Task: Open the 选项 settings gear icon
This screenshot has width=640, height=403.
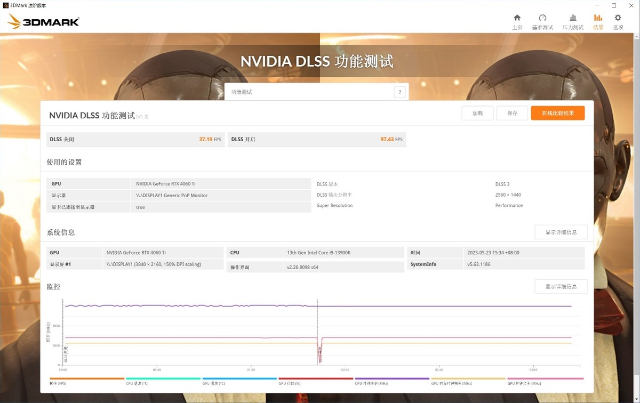Action: (618, 18)
